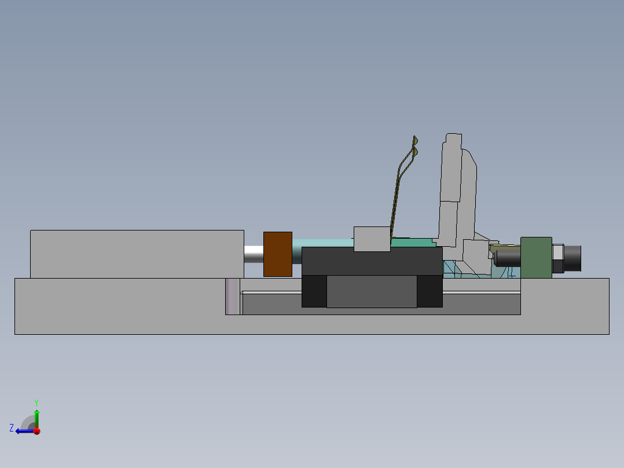The height and width of the screenshot is (468, 624).
Task: Pick the black cylinder at far right end
Action: click(x=572, y=258)
